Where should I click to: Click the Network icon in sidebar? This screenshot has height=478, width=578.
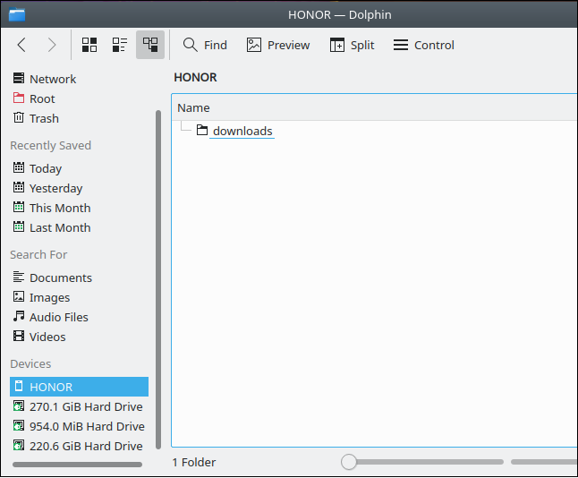pyautogui.click(x=19, y=78)
